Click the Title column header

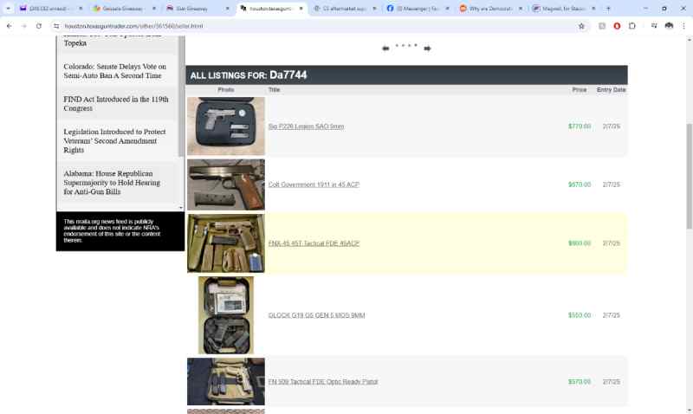pos(274,90)
